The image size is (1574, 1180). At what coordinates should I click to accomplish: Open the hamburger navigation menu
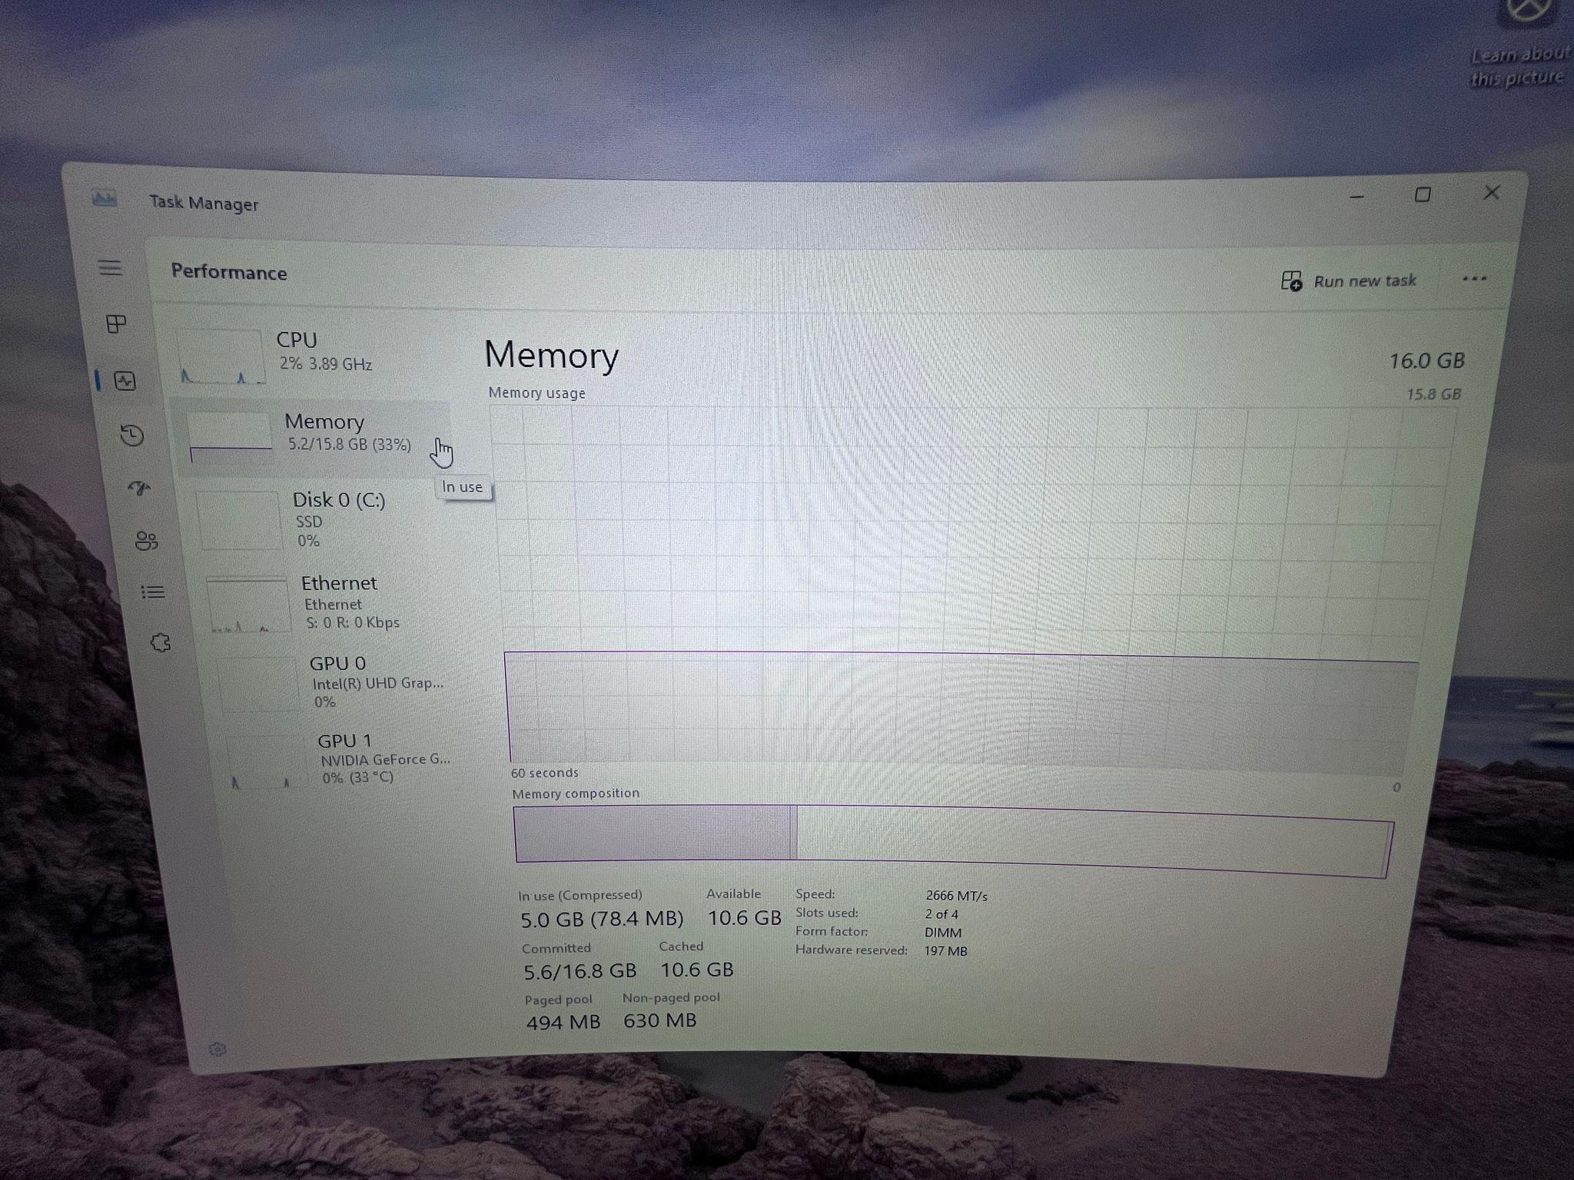point(110,267)
